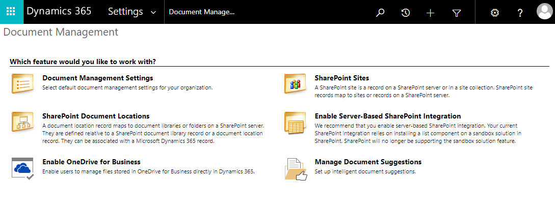Click the help question mark icon
The height and width of the screenshot is (209, 555).
(x=520, y=13)
